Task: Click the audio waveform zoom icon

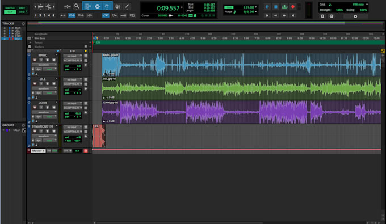Action: pos(41,7)
